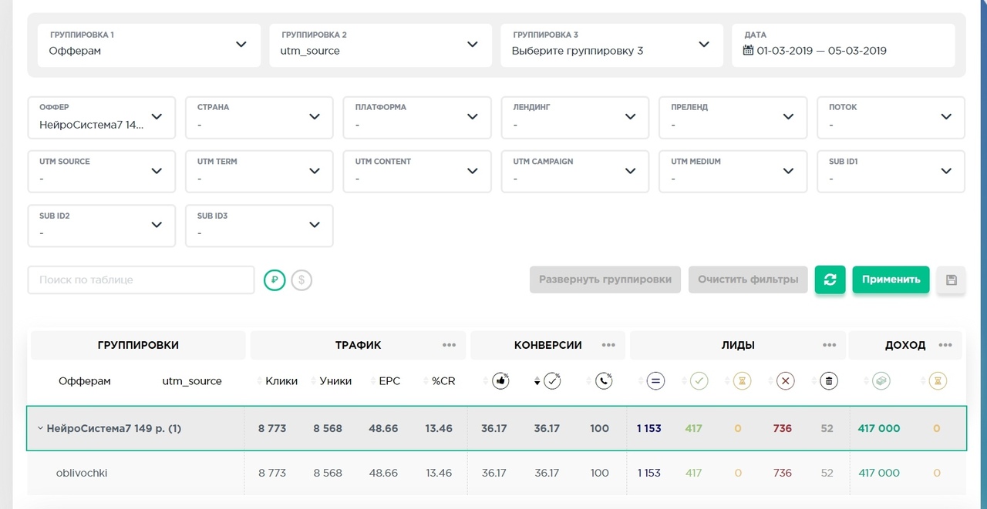The width and height of the screenshot is (987, 509).
Task: Sort by trash leads icon
Action: pyautogui.click(x=829, y=380)
